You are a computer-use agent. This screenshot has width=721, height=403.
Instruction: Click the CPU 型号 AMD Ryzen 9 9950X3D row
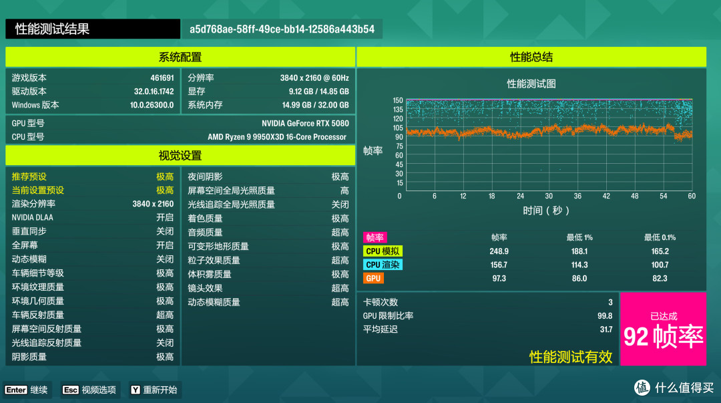pyautogui.click(x=180, y=137)
